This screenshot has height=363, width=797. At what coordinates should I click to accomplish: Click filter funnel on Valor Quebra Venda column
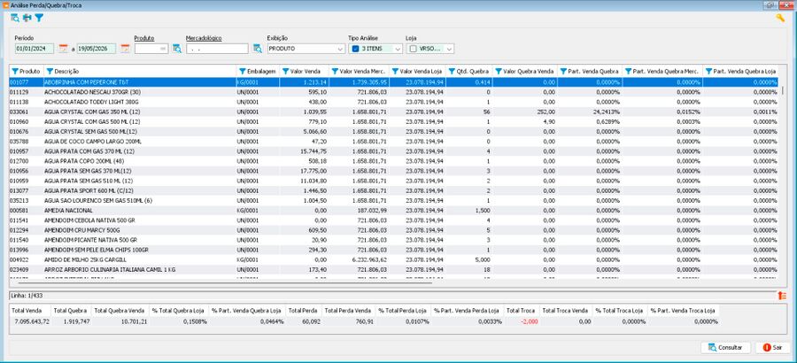[498, 72]
